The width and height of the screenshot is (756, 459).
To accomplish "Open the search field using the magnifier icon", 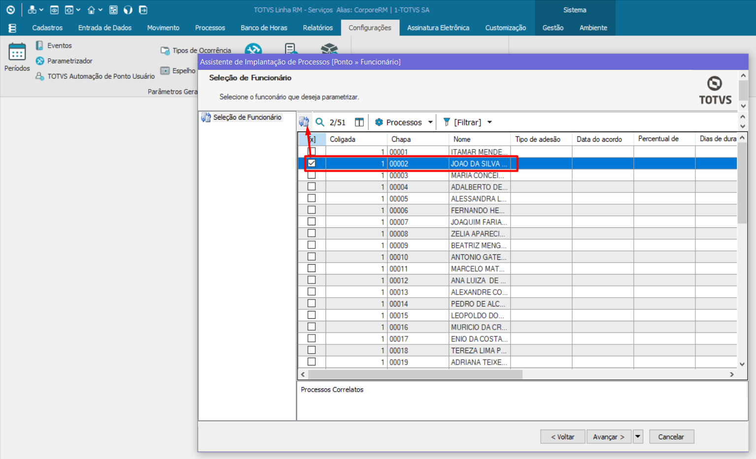I will pos(320,122).
